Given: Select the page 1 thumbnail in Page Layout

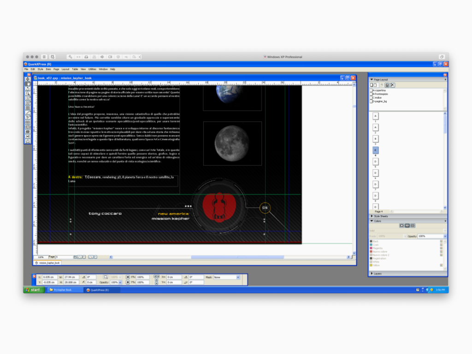Looking at the screenshot, I should [x=375, y=116].
